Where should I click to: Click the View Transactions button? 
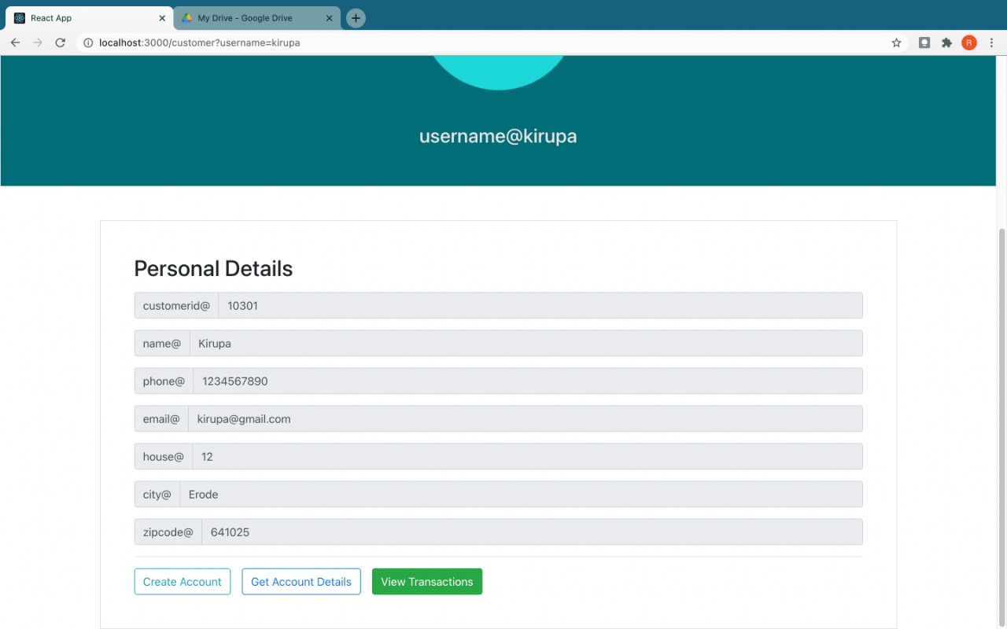tap(426, 582)
